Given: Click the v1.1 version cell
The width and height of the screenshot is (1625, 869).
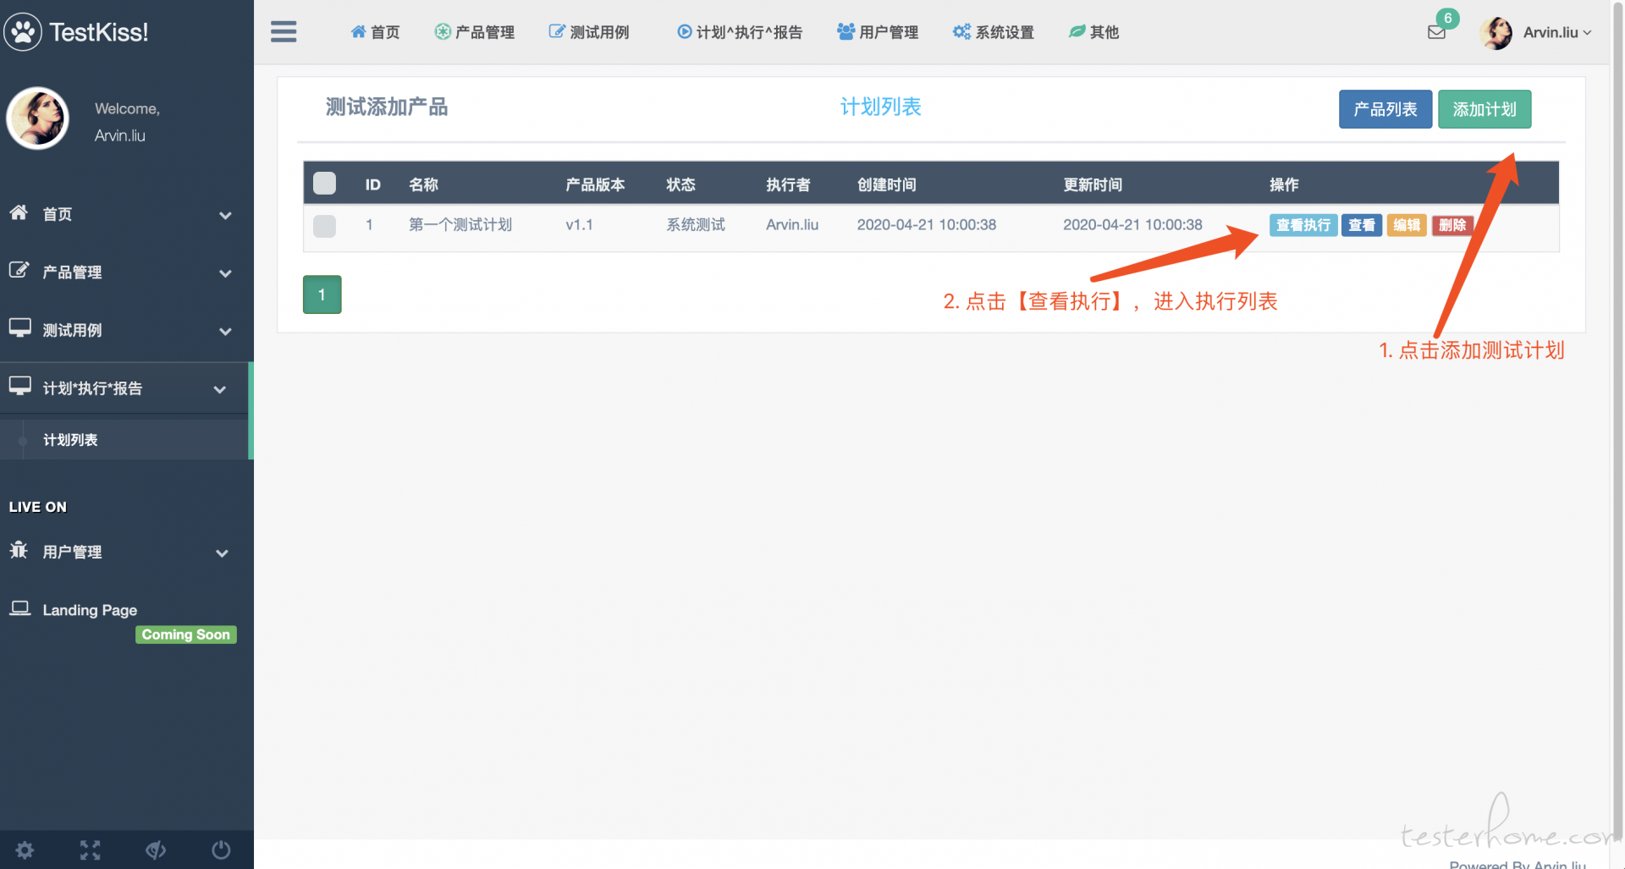Looking at the screenshot, I should [x=579, y=225].
